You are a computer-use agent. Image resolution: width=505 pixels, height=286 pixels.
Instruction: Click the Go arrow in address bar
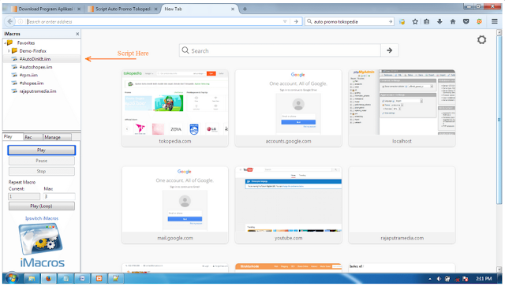pos(296,21)
